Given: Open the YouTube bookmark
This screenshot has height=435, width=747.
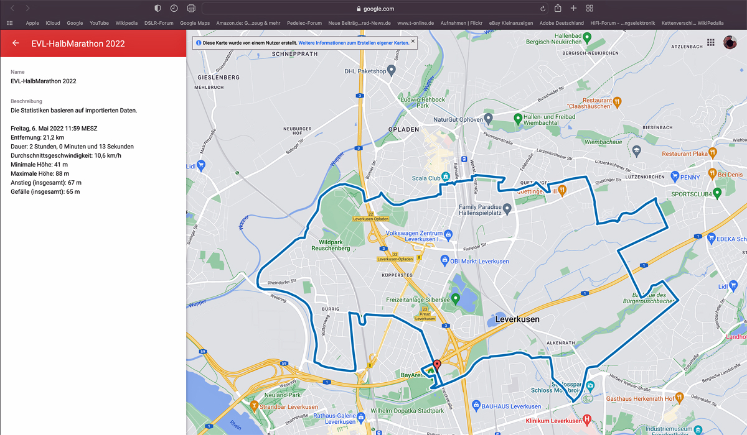Looking at the screenshot, I should pyautogui.click(x=99, y=23).
